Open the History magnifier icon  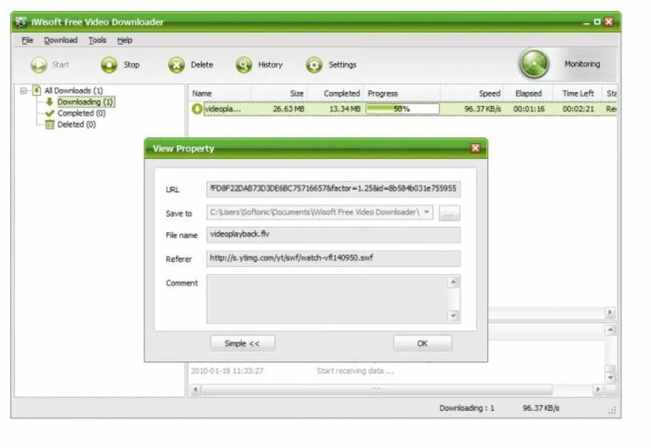point(244,64)
